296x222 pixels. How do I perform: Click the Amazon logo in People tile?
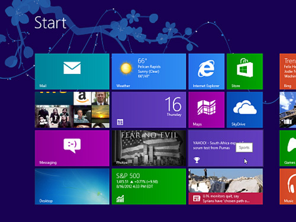(82, 98)
